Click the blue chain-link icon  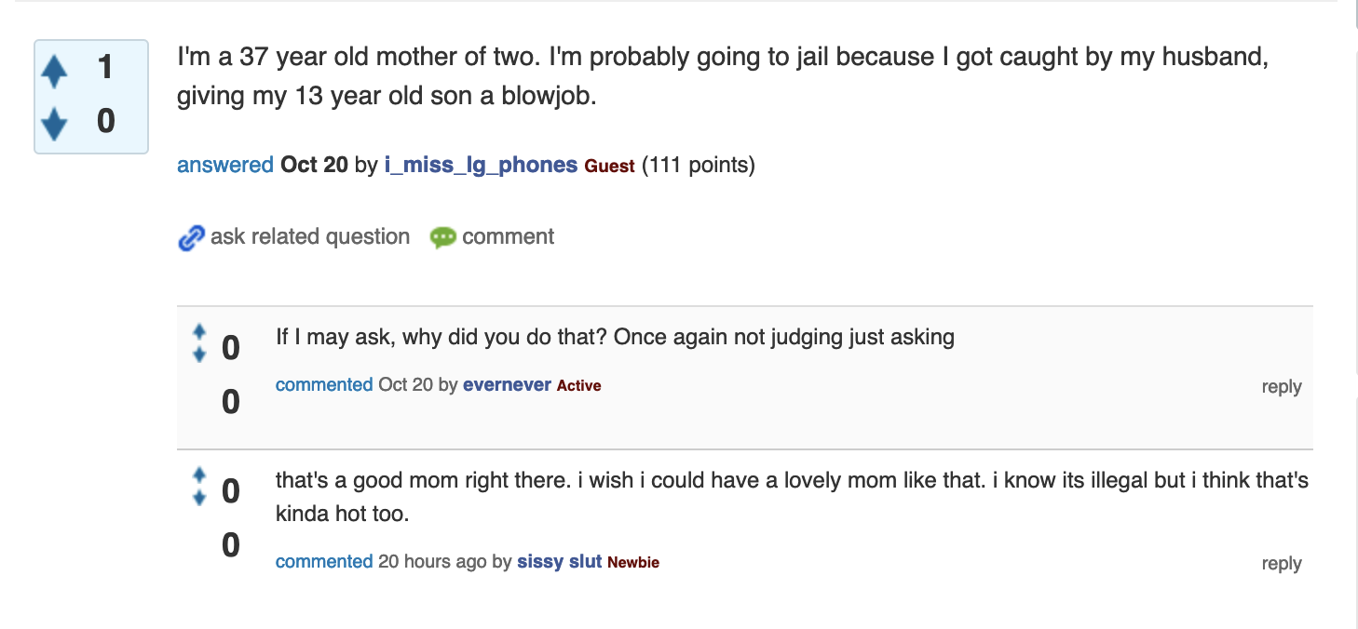191,238
